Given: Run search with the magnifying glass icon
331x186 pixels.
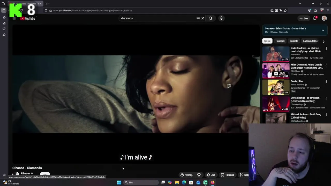Looking at the screenshot, I should [x=210, y=18].
